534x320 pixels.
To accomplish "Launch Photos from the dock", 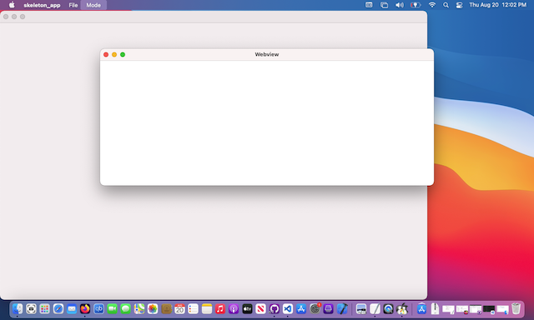I will (153, 309).
